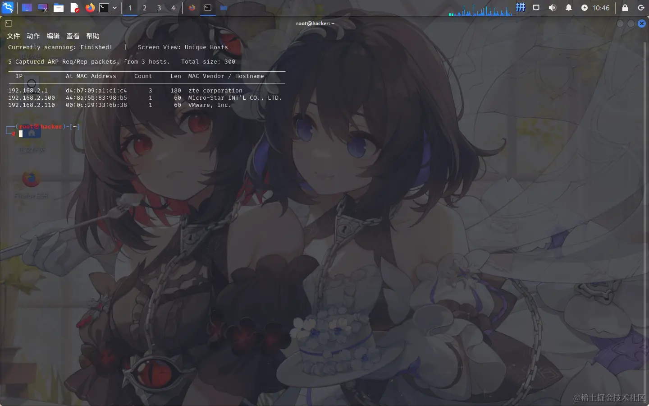Open the 查看 menu
Viewport: 649px width, 406px height.
[73, 36]
